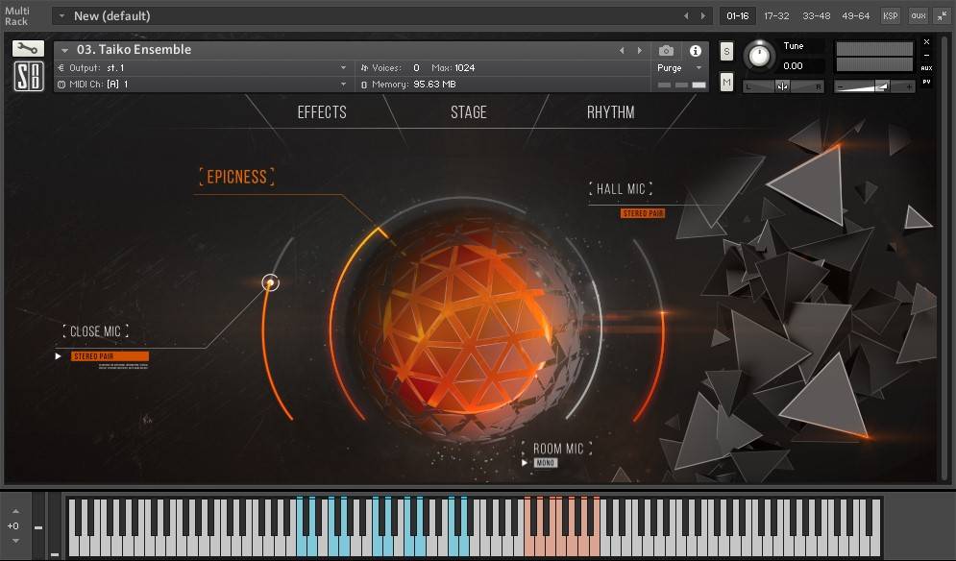Open the Multi Rack preset dropdown
The height and width of the screenshot is (561, 956).
tap(61, 16)
